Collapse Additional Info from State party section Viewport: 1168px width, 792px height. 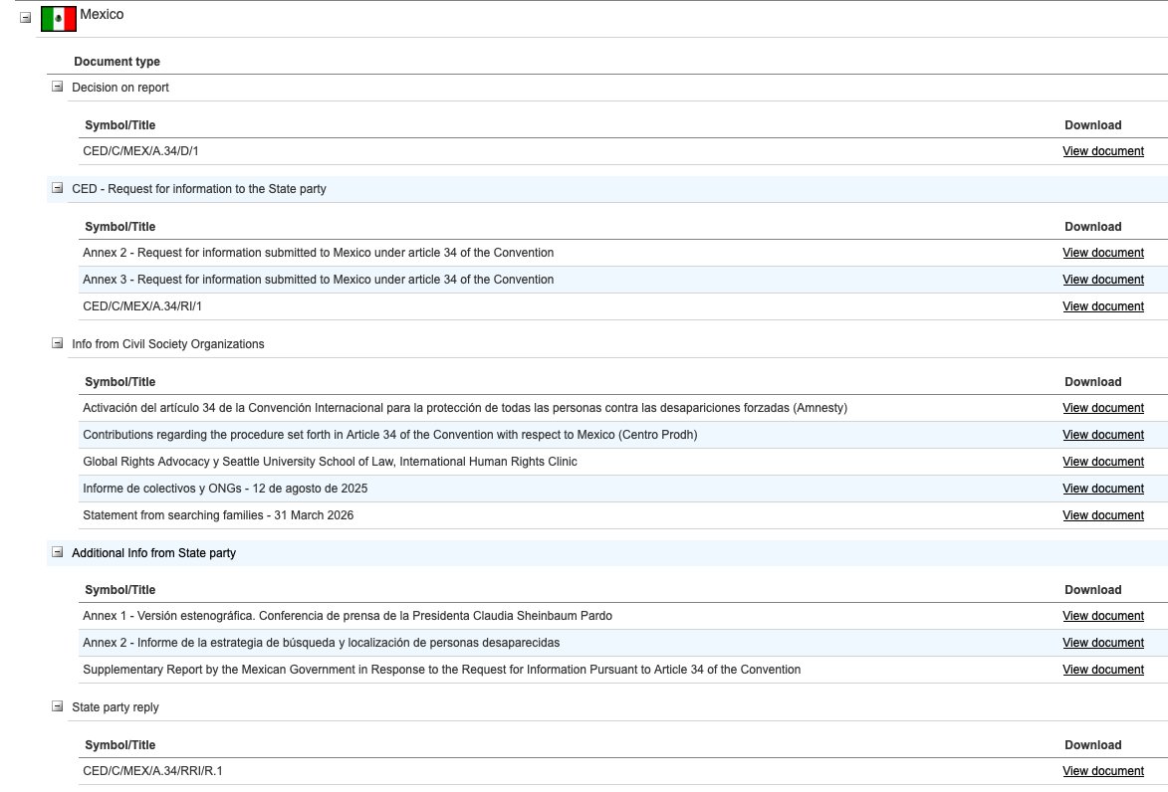click(x=58, y=551)
